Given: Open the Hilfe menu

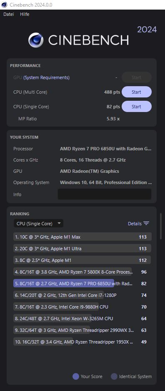Looking at the screenshot, I should [x=25, y=14].
